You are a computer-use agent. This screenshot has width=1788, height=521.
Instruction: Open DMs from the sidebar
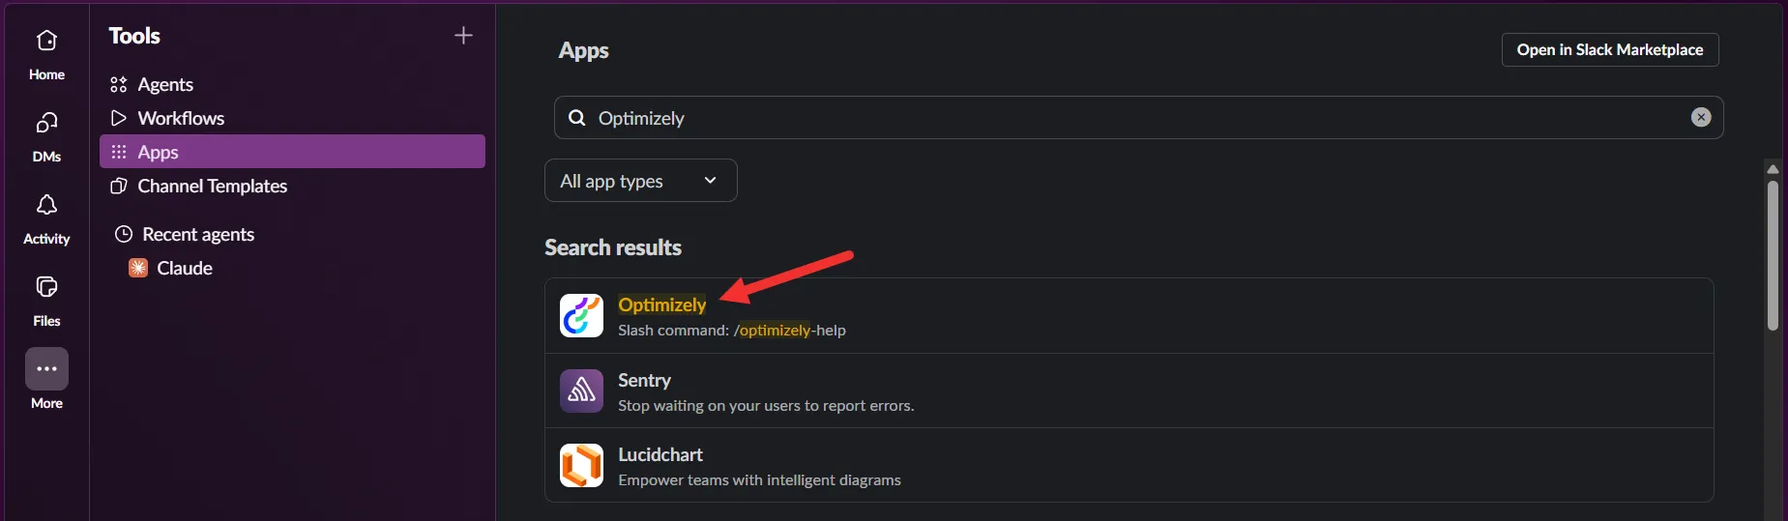click(x=46, y=123)
